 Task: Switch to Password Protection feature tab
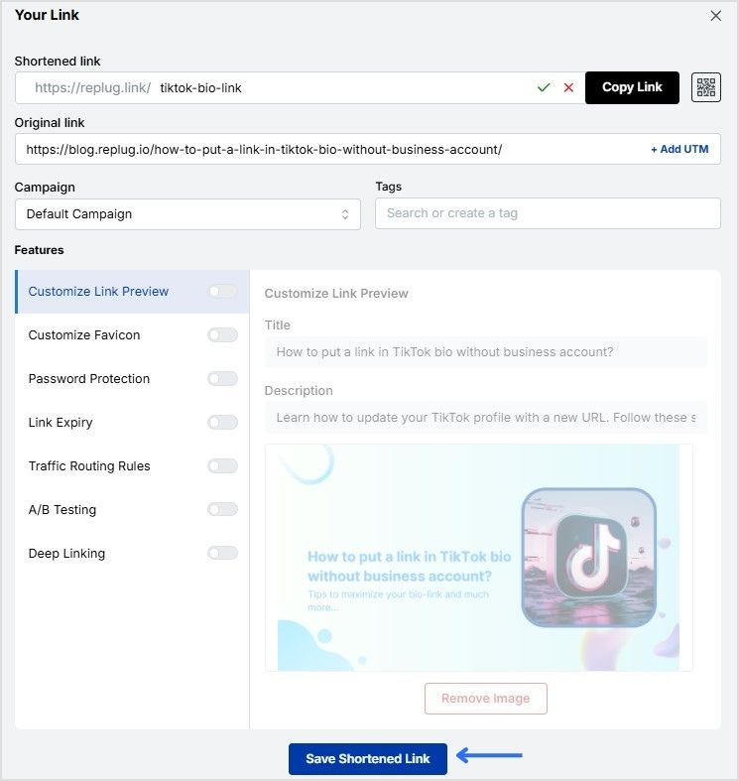(x=132, y=378)
